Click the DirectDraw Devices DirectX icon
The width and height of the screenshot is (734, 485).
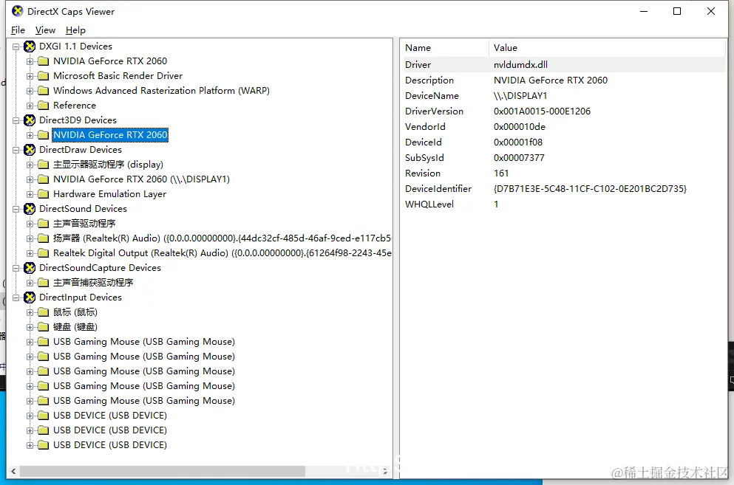pyautogui.click(x=30, y=150)
